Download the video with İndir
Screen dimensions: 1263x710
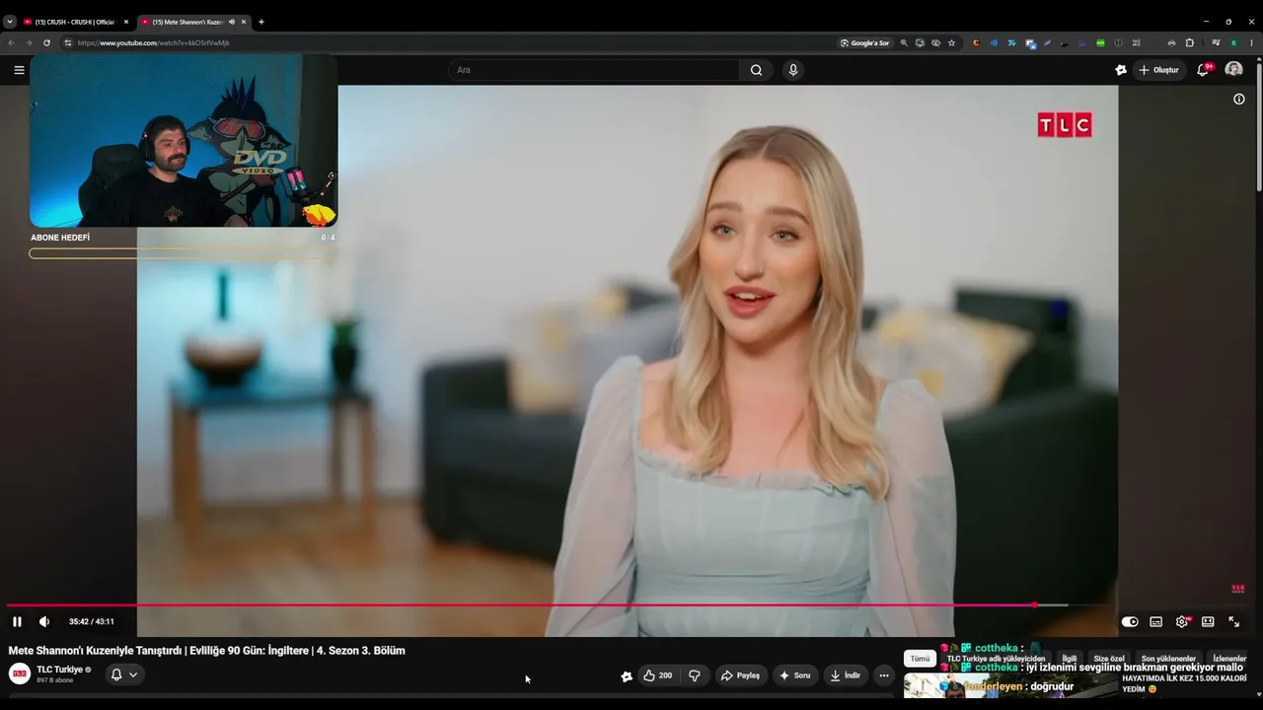[x=846, y=675]
